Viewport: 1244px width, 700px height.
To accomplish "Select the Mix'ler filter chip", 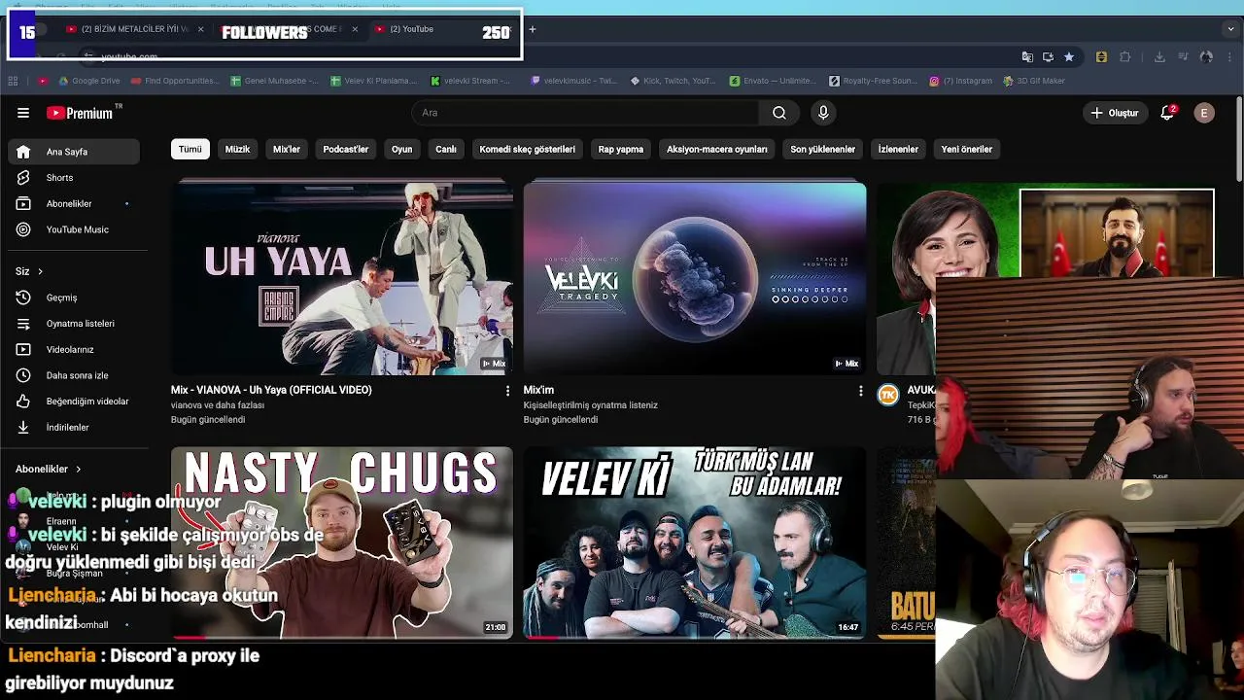I will pos(287,150).
